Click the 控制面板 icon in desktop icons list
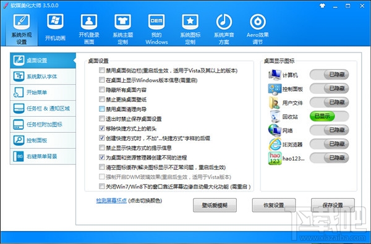 [x=275, y=89]
